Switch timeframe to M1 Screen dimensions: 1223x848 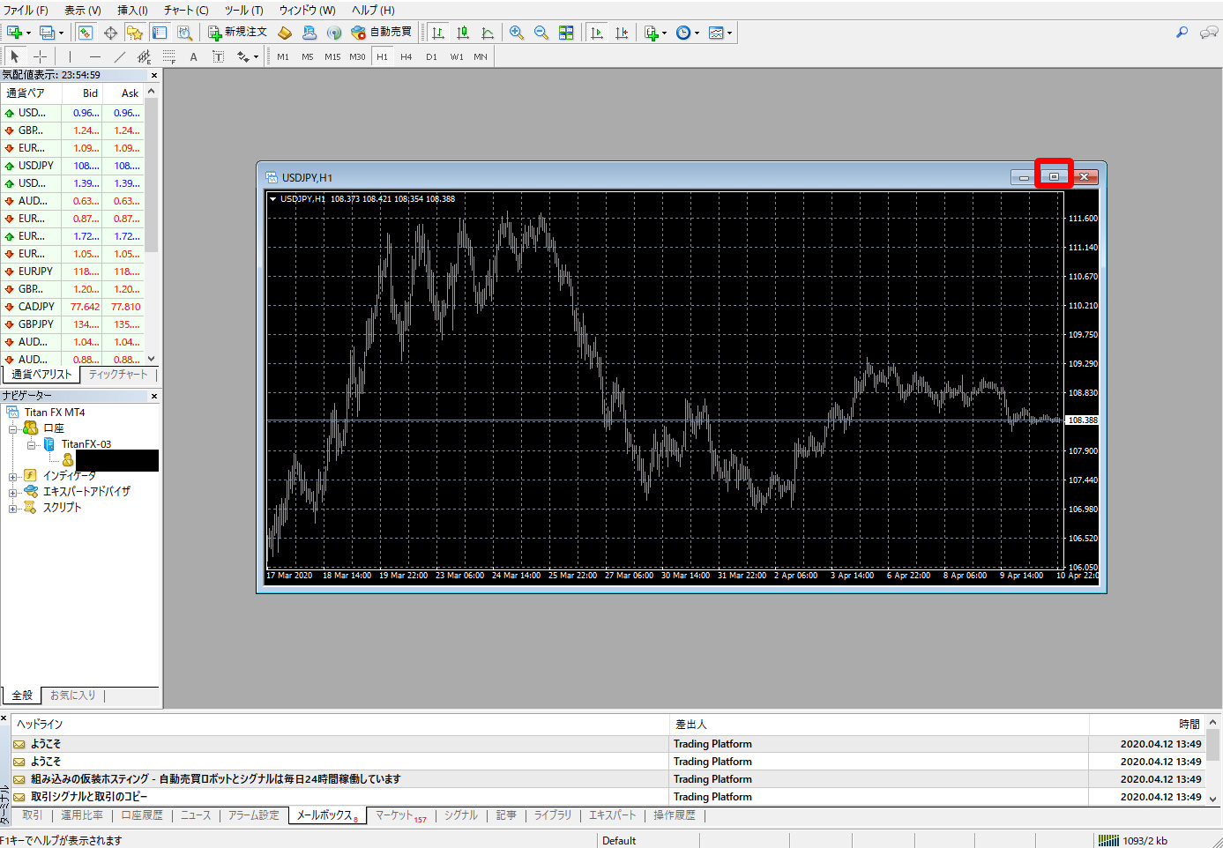(283, 56)
